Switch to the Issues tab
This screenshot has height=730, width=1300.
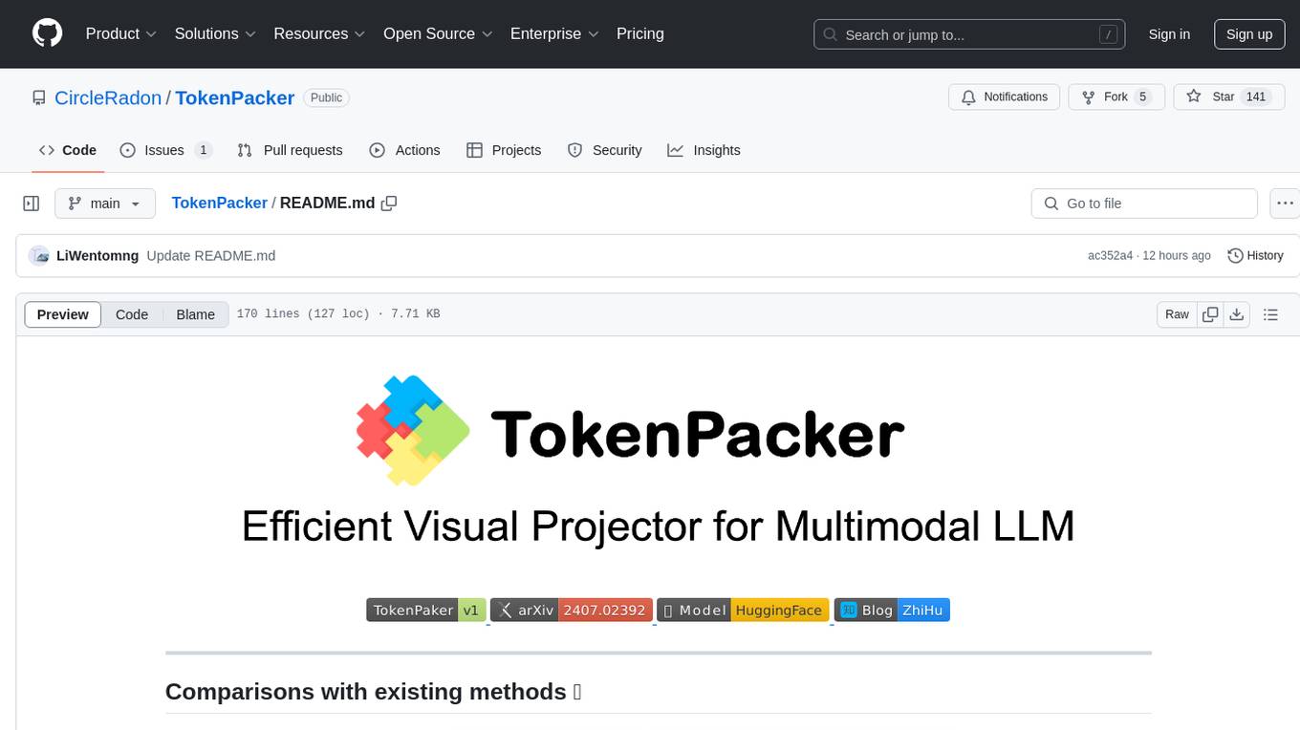[165, 150]
